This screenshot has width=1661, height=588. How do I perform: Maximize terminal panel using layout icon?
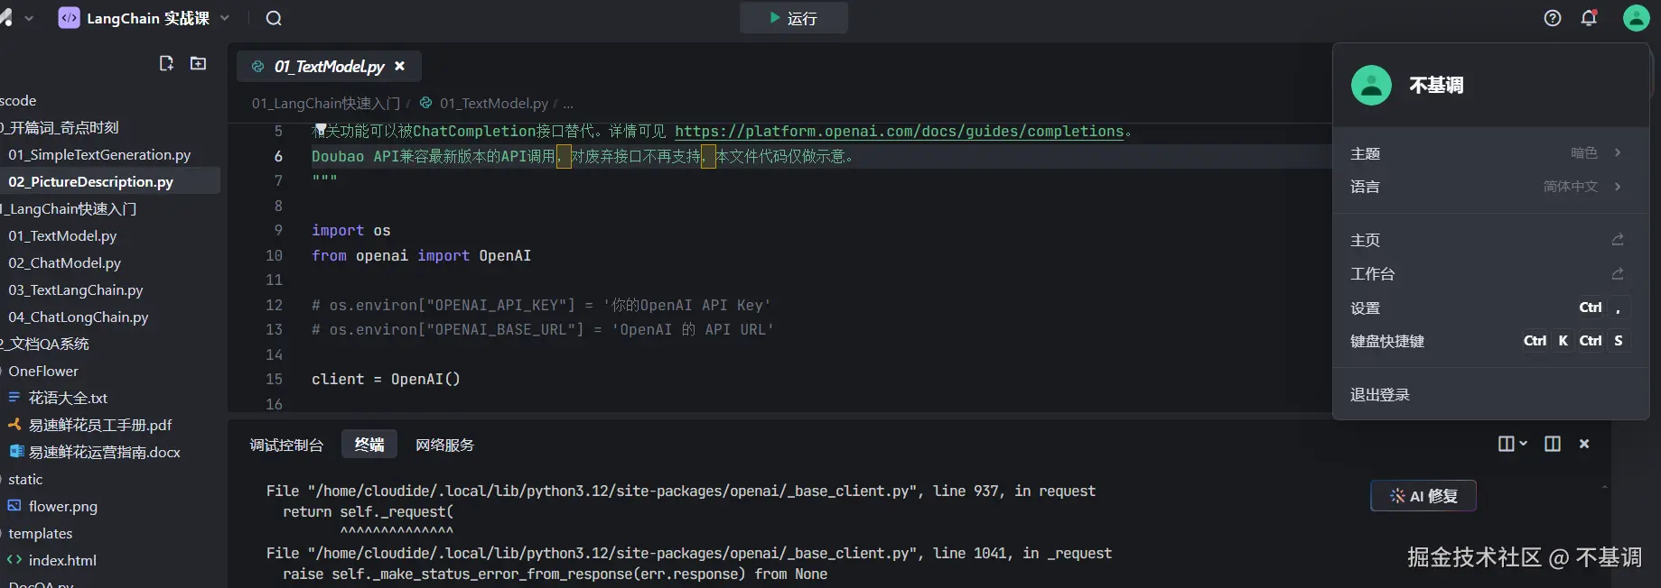pos(1552,444)
